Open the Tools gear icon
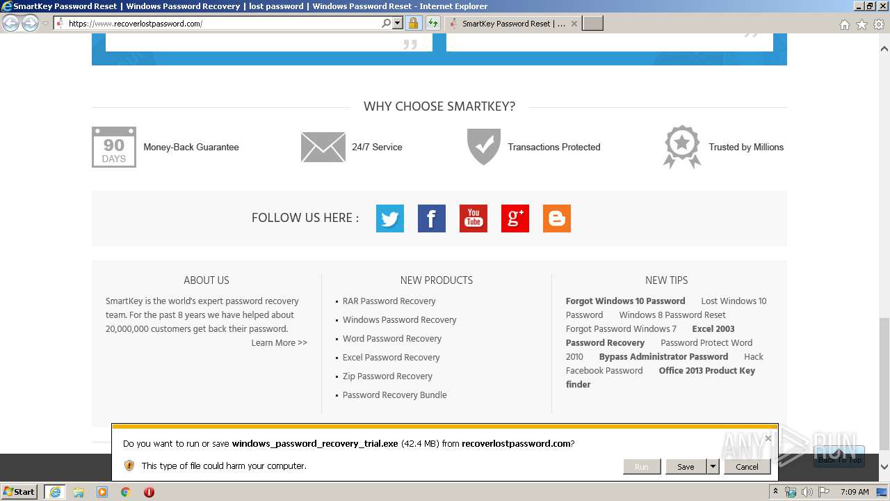 click(x=879, y=24)
